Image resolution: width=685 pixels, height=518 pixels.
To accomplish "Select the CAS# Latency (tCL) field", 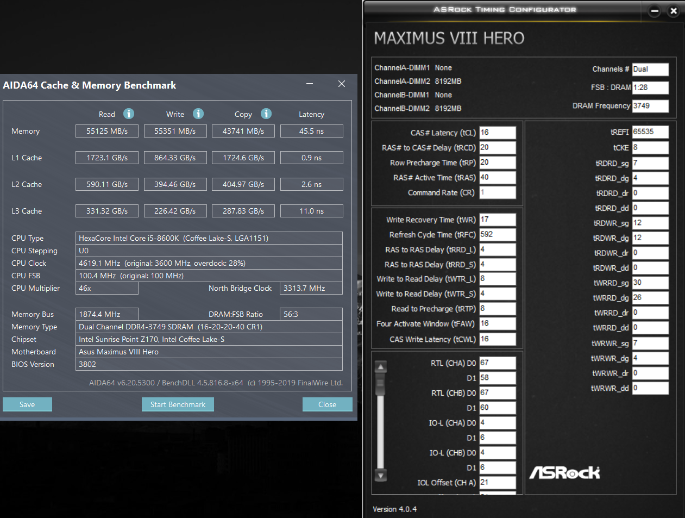I will point(498,133).
